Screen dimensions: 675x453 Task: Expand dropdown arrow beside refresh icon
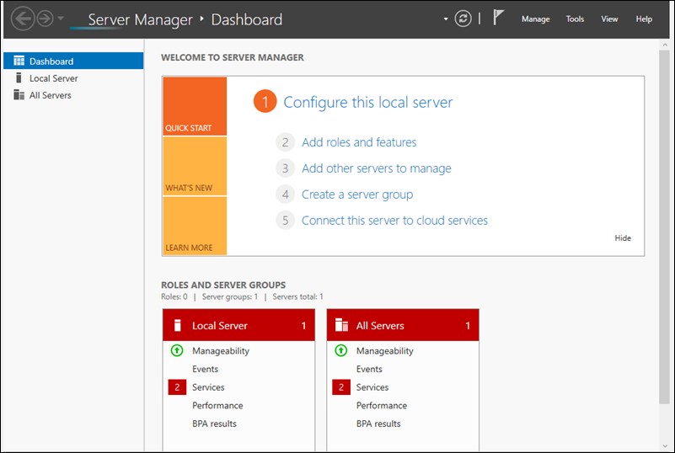446,19
